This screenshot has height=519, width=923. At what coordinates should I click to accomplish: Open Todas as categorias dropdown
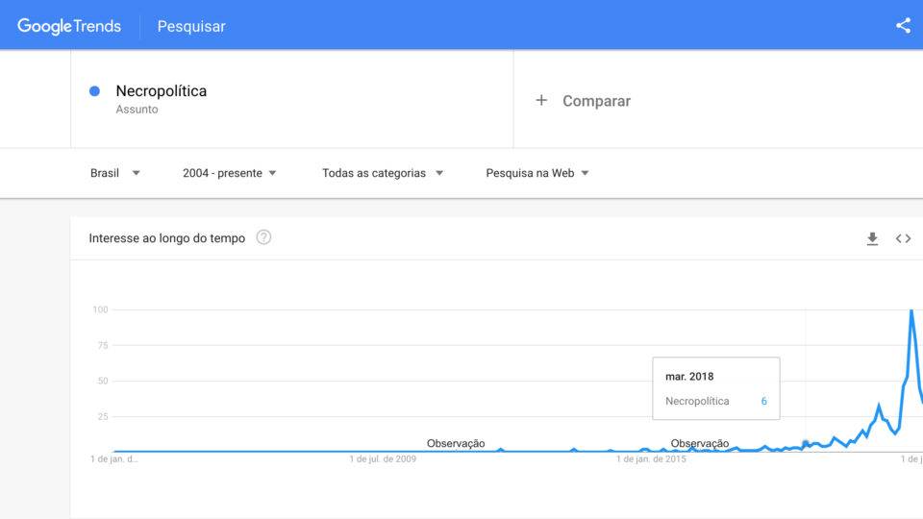383,173
